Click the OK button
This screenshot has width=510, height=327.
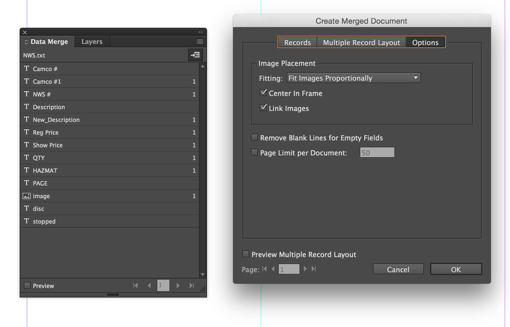point(456,269)
